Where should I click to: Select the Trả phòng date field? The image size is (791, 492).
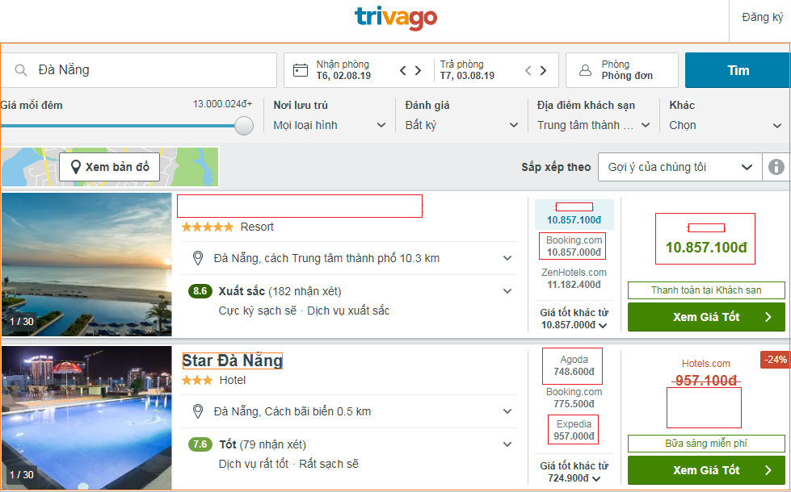(467, 70)
